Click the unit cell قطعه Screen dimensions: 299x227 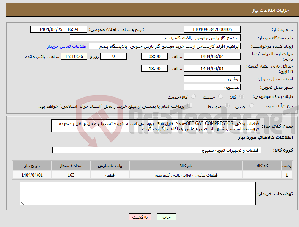pos(110,175)
